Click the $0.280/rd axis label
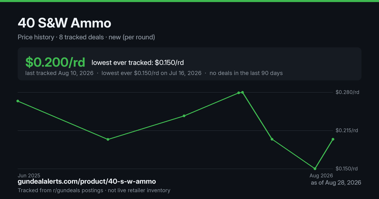 [347, 92]
